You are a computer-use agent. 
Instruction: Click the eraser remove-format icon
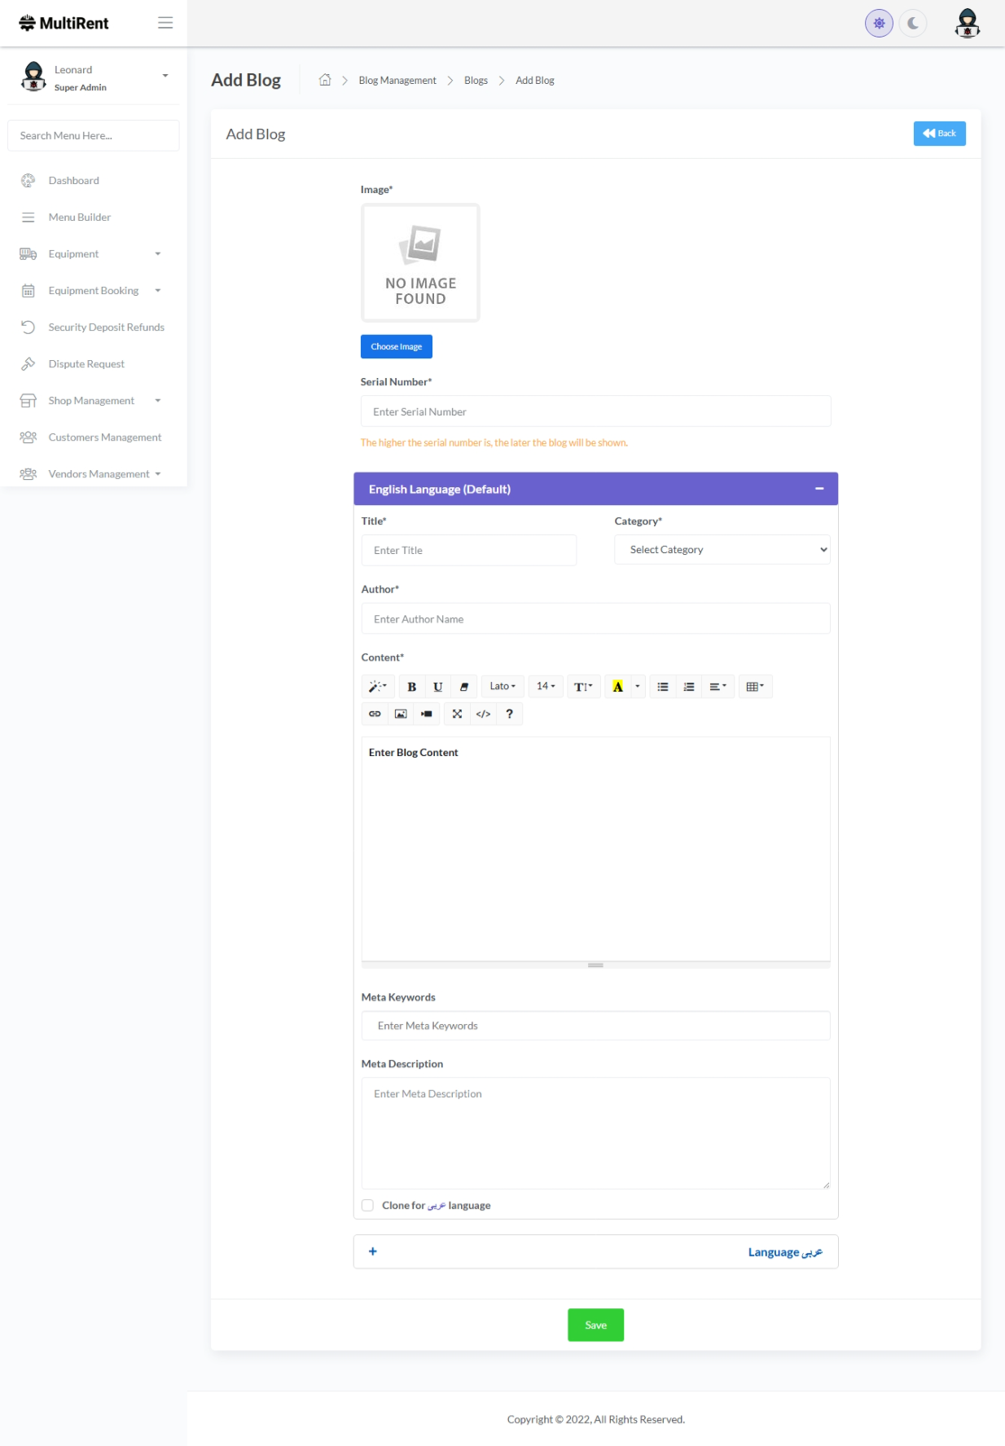click(x=463, y=687)
